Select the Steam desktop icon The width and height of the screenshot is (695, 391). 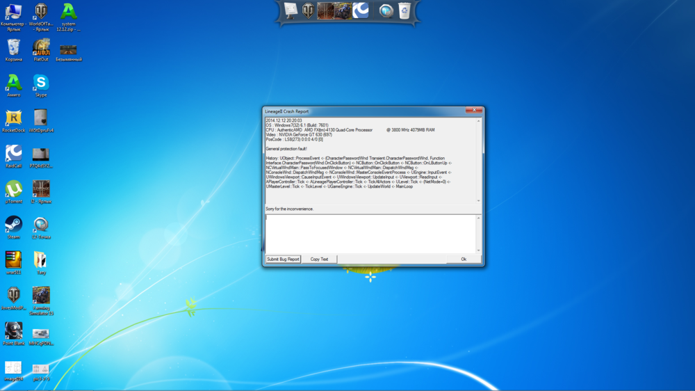13,225
